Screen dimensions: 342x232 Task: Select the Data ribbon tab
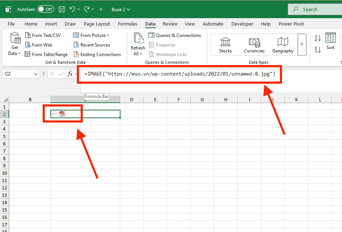click(x=150, y=24)
